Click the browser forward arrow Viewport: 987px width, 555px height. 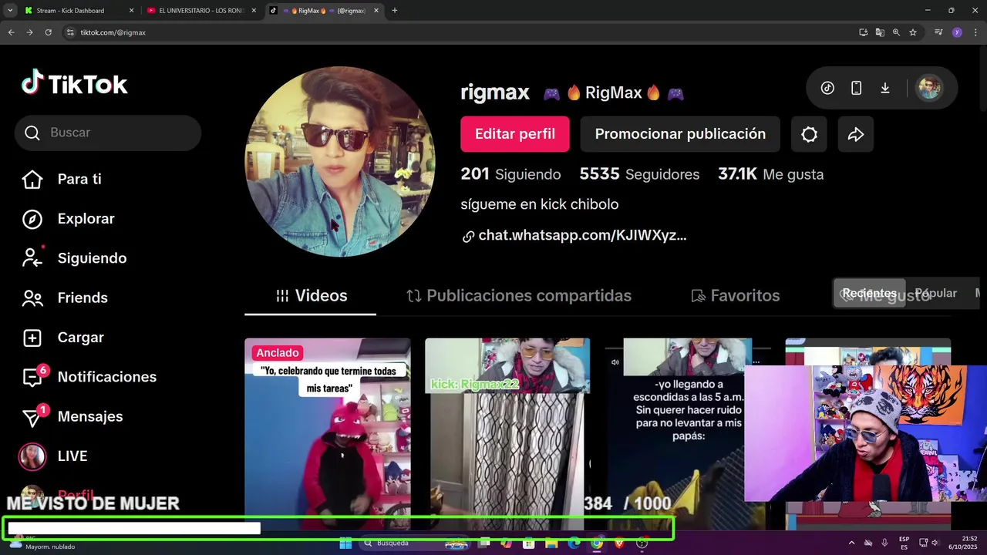(x=29, y=32)
